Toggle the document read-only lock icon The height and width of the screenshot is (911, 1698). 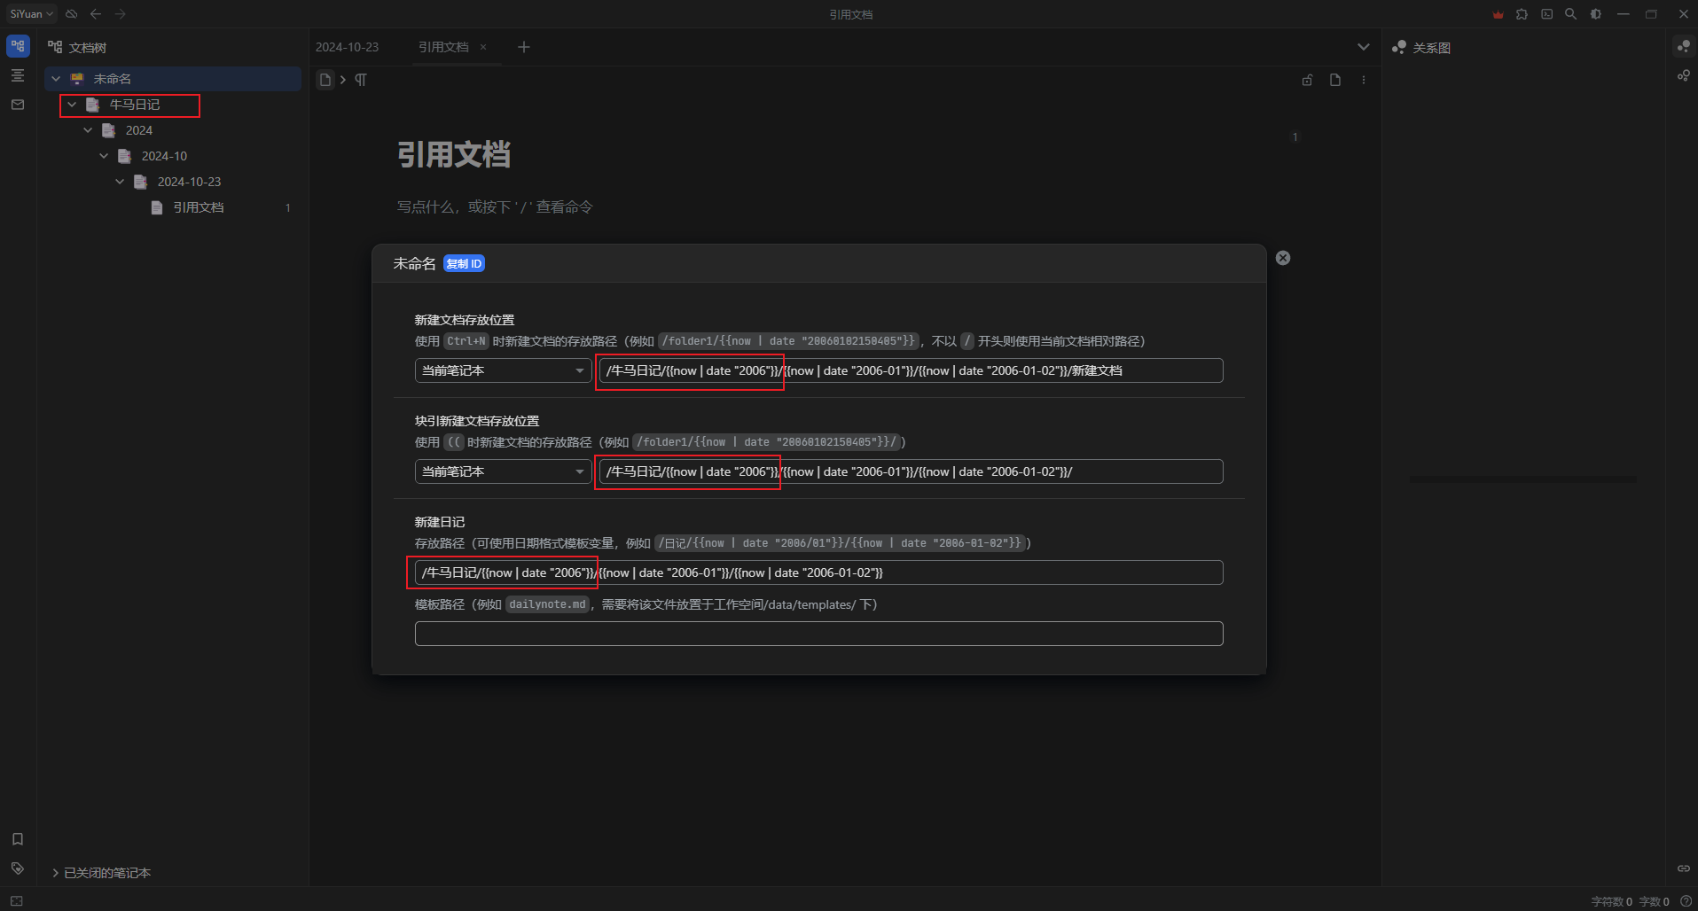1307,80
